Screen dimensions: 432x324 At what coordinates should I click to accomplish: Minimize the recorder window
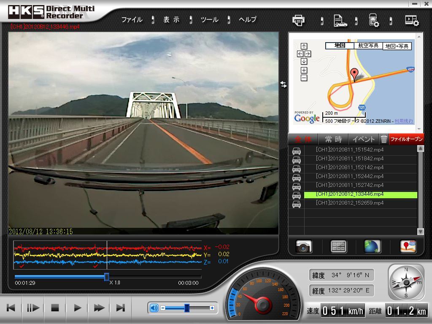click(414, 3)
